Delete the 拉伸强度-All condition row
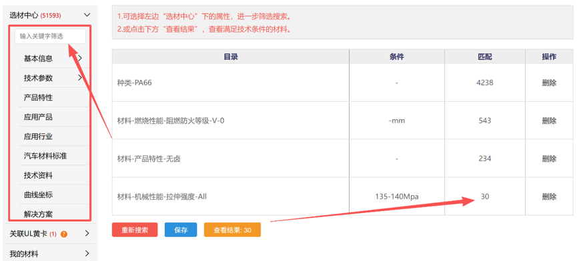This screenshot has width=577, height=261. coord(549,197)
